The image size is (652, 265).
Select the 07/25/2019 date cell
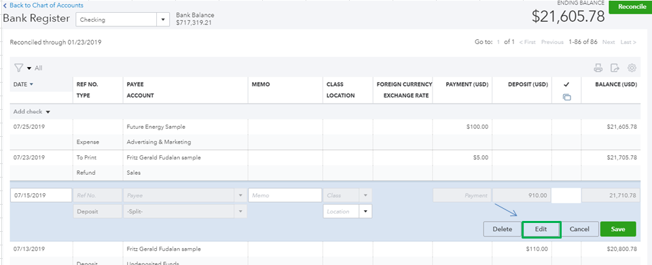coord(29,127)
